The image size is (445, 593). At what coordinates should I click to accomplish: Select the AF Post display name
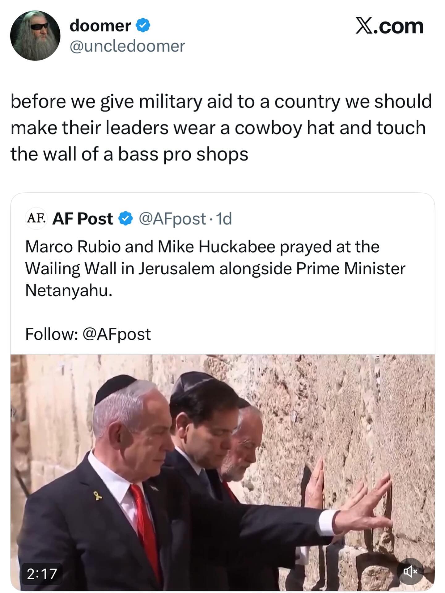(x=83, y=219)
